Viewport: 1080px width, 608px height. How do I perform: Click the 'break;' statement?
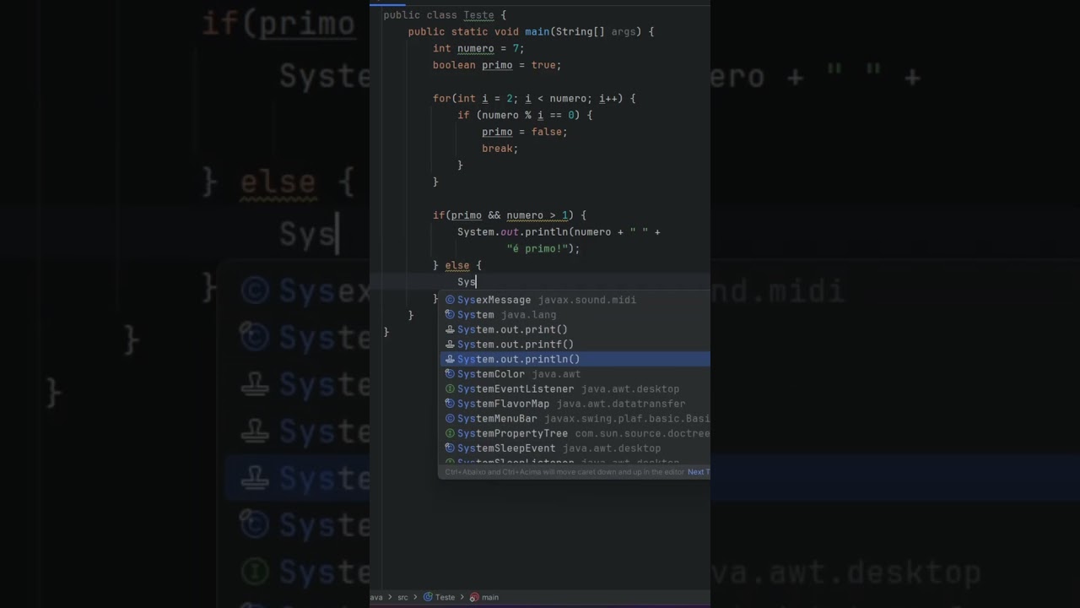click(x=500, y=149)
